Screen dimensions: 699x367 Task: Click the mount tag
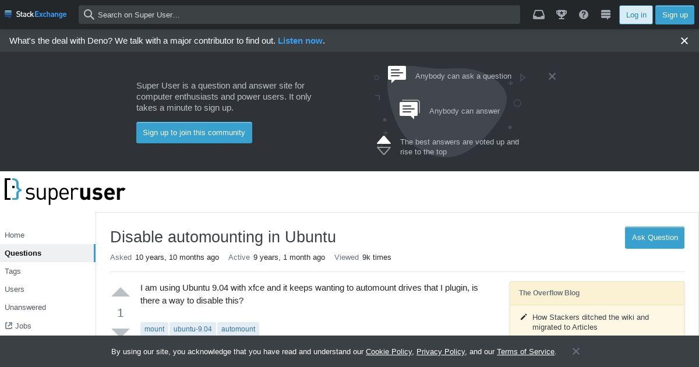click(154, 329)
